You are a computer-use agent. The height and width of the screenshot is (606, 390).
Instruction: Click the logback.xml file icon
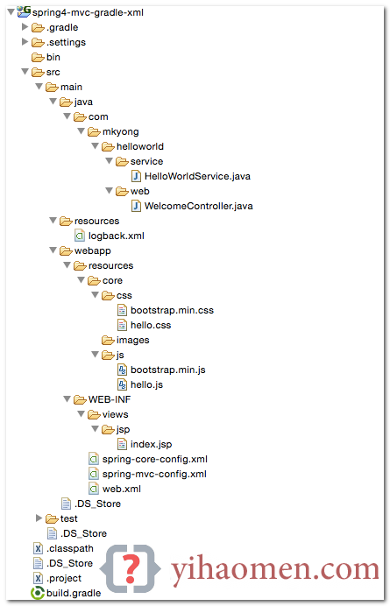80,236
